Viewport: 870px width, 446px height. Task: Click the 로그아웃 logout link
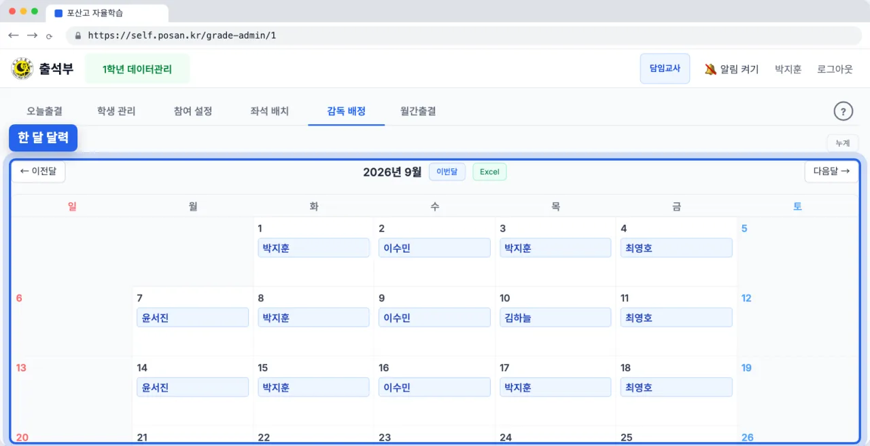pyautogui.click(x=835, y=69)
